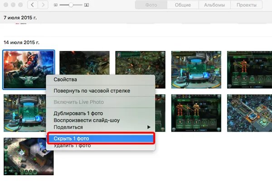Go back with the left chevron button
The image size is (272, 181).
[x=33, y=5]
